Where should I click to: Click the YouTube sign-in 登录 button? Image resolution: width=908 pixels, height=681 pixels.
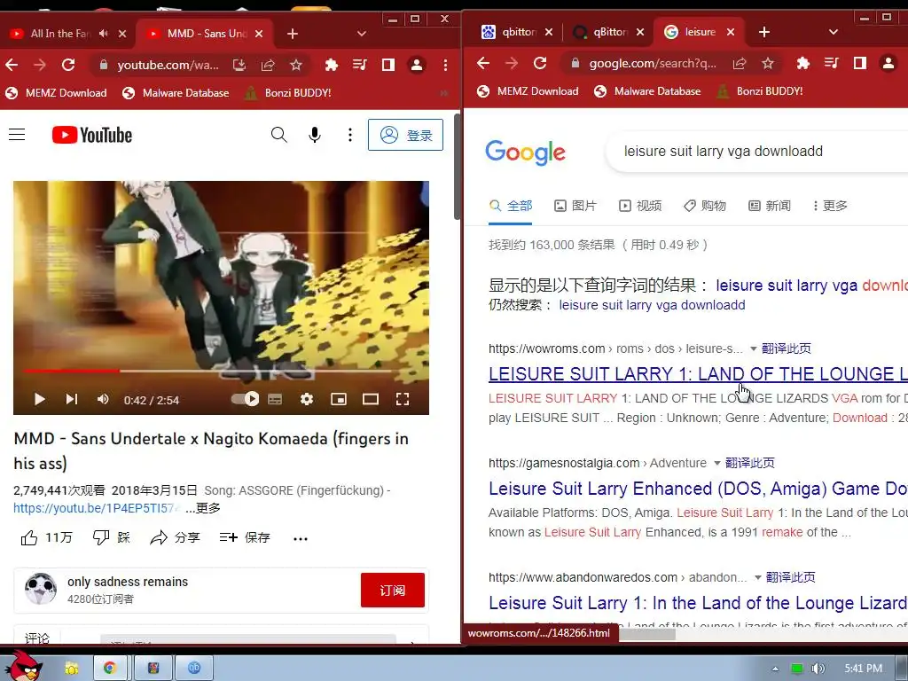click(405, 135)
